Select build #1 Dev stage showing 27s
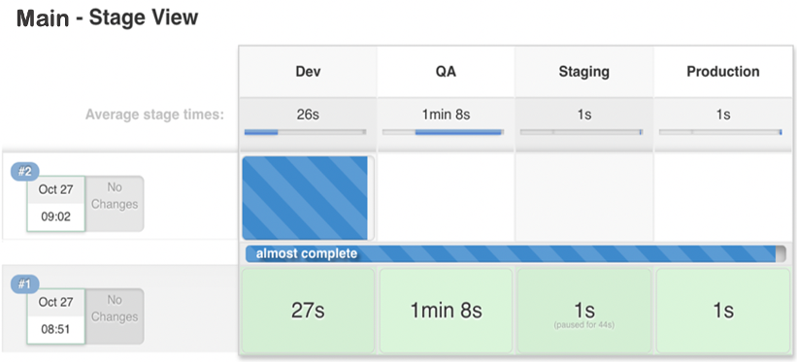 (x=308, y=311)
